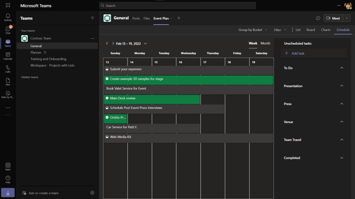Select Teams in the sidebar

(x=8, y=43)
